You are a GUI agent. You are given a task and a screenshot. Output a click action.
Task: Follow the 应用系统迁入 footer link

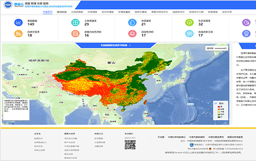[x=40, y=142]
